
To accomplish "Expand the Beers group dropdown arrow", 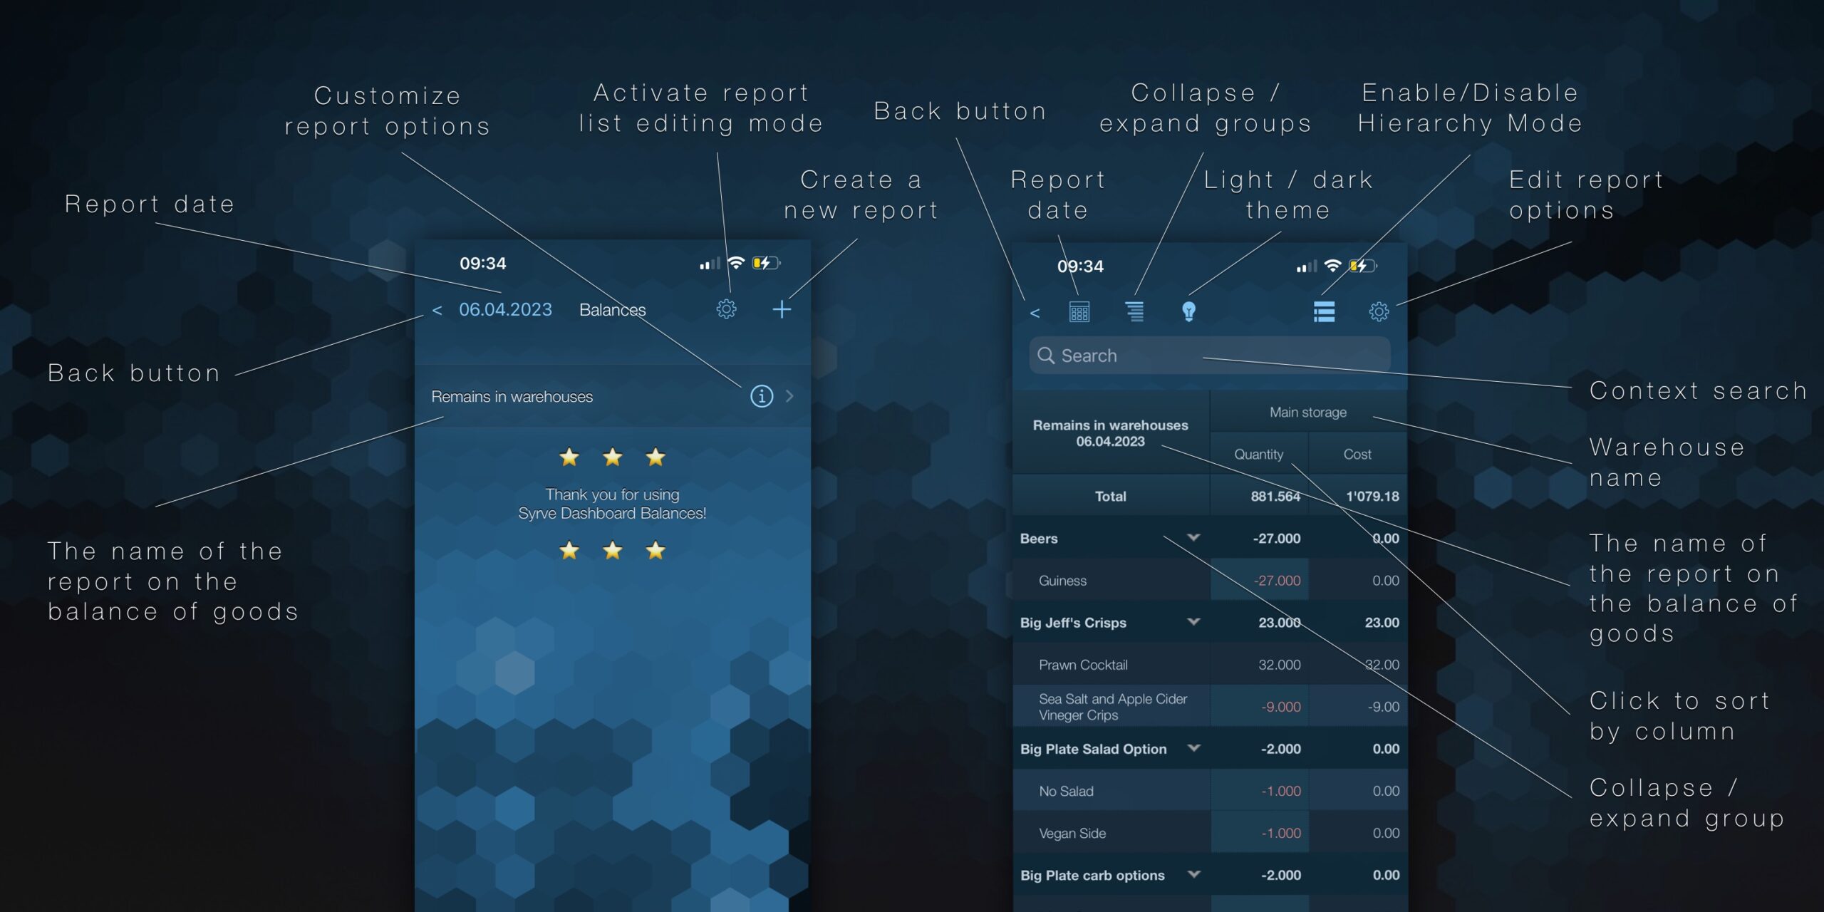I will click(1196, 537).
